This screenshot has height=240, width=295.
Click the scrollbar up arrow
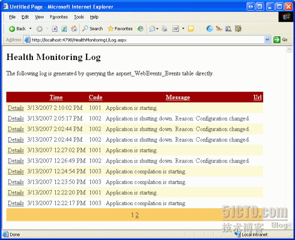click(x=289, y=49)
